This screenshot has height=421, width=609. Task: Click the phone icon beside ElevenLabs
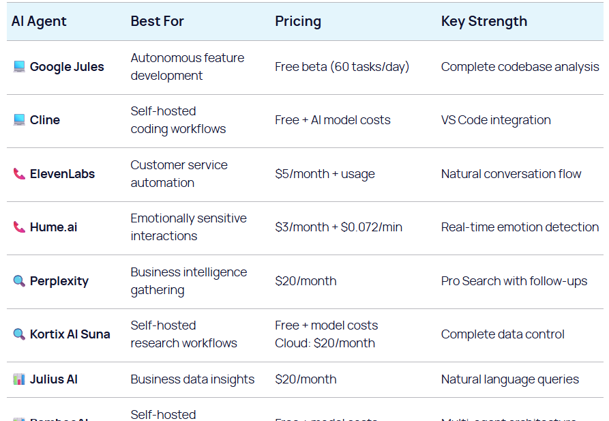[19, 174]
